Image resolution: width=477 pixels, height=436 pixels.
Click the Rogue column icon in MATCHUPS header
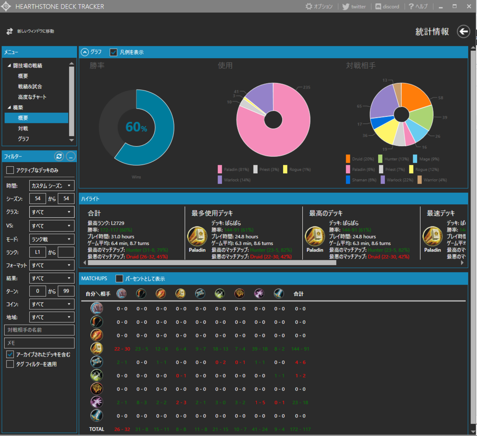pyautogui.click(x=220, y=293)
